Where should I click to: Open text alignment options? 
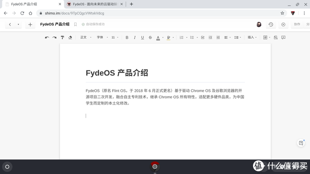227,37
